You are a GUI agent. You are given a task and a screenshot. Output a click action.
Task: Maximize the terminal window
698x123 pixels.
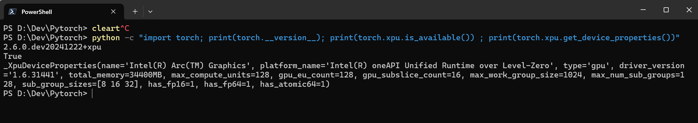click(x=666, y=10)
